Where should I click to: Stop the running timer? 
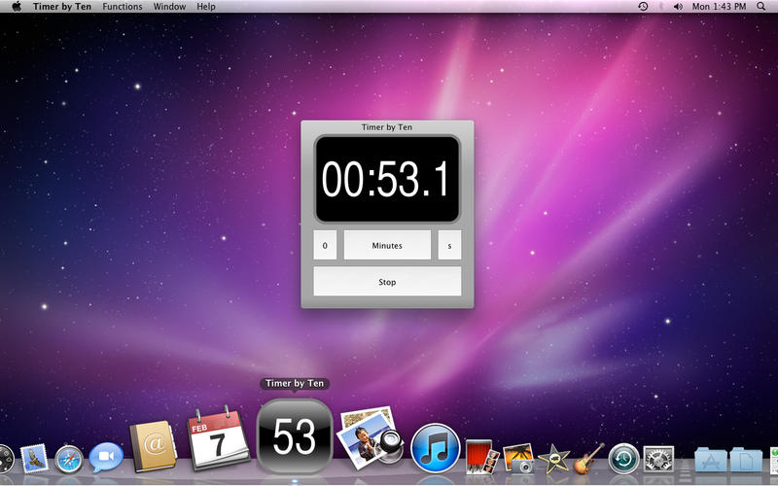tap(387, 282)
